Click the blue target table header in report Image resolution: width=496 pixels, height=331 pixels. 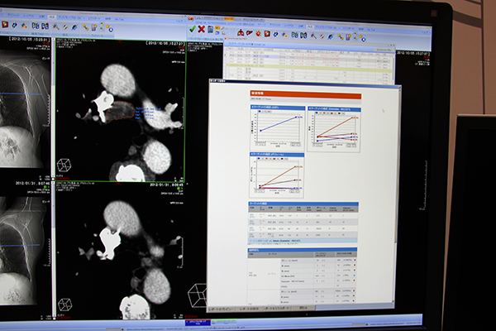click(x=303, y=204)
